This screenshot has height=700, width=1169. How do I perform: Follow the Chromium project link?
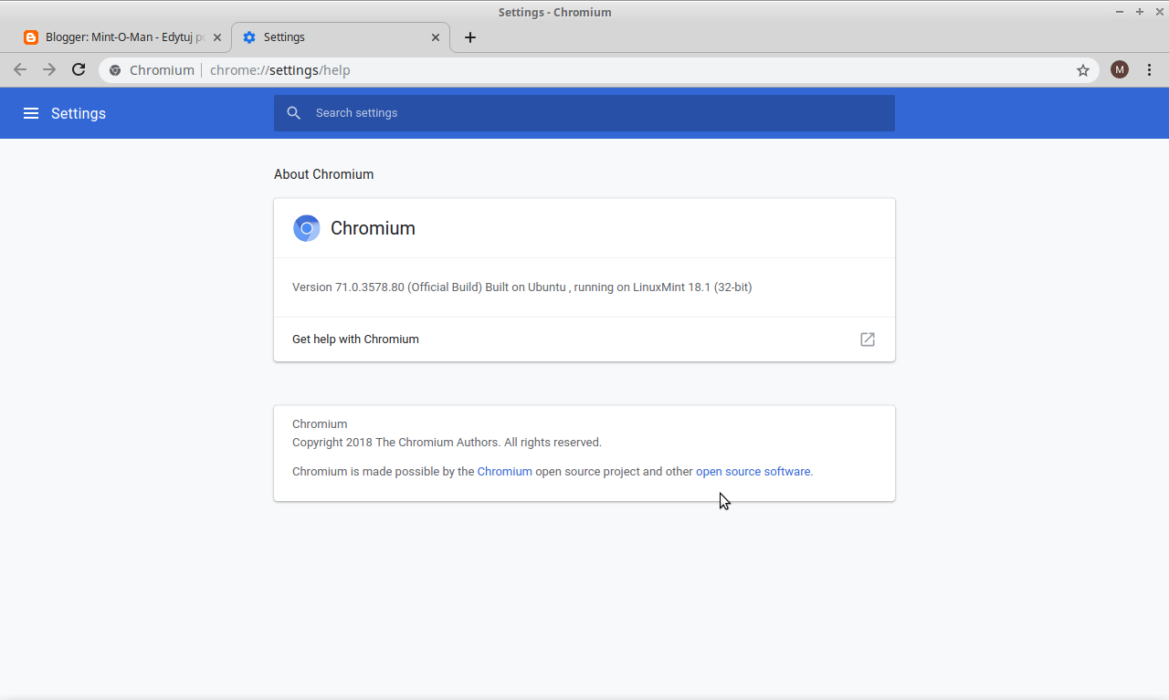pos(504,472)
